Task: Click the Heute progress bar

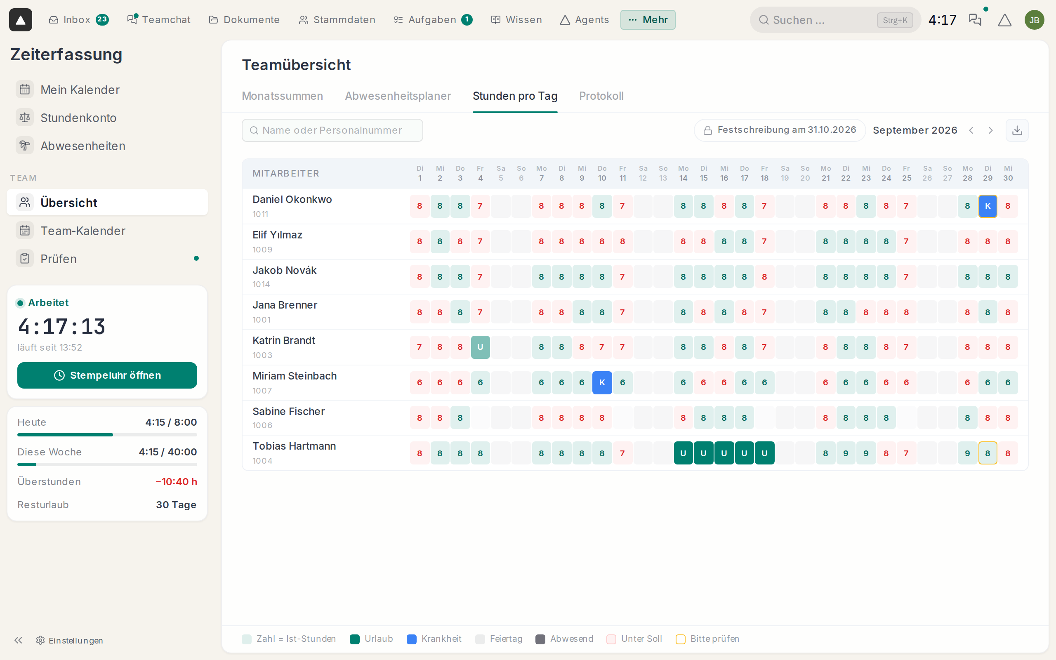Action: 107,435
